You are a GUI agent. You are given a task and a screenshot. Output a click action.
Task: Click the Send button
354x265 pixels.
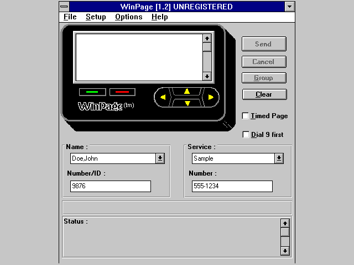click(264, 44)
